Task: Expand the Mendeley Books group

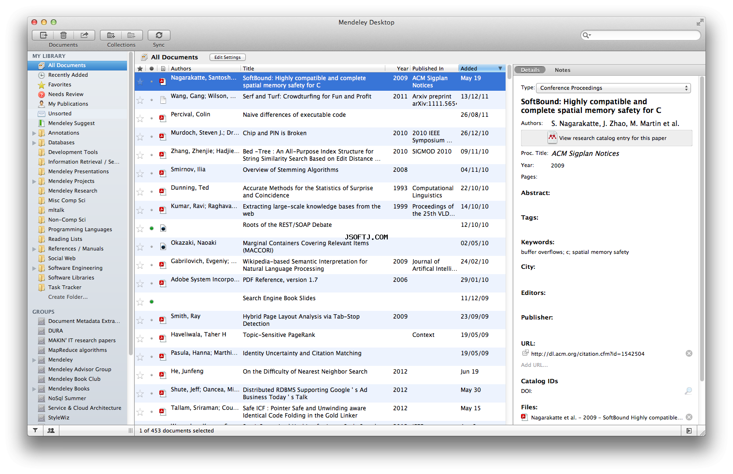Action: point(34,389)
